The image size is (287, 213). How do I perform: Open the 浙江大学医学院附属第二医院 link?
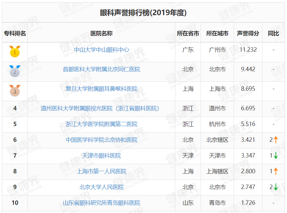[x=101, y=124]
